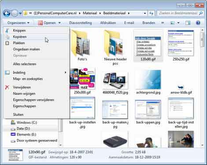207x165 pixels.
Task: Choose Knippen from the Organiseren menu
Action: (36, 30)
